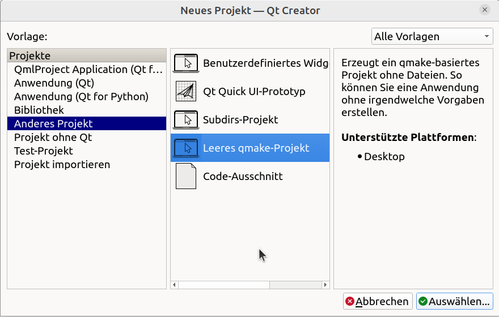Screen dimensions: 499x317
Task: Choose Projekt ohne Qt category
Action: tap(53, 138)
